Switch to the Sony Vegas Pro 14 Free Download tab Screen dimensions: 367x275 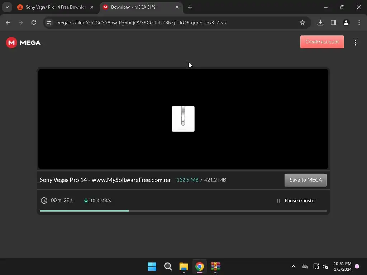pos(56,7)
